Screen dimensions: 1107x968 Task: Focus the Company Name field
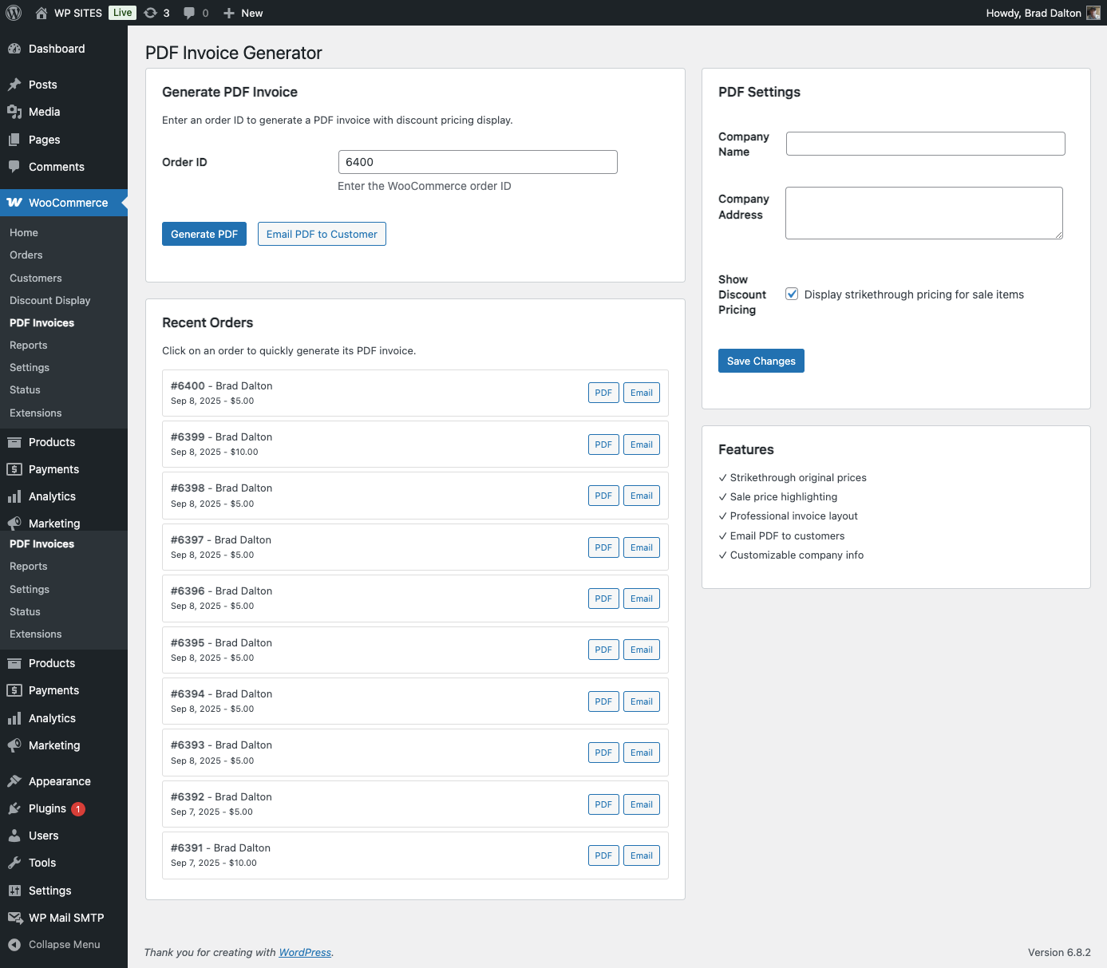pyautogui.click(x=925, y=144)
